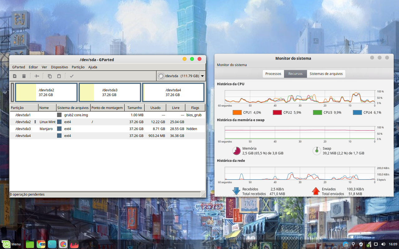Image resolution: width=399 pixels, height=249 pixels.
Task: Click the Linux Mint partition name cell
Action: [47, 122]
